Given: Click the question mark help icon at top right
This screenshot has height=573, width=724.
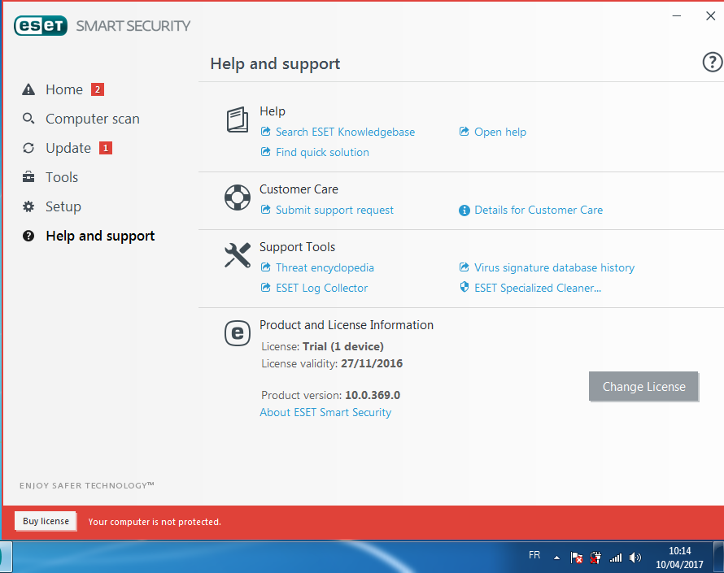Looking at the screenshot, I should pyautogui.click(x=713, y=63).
